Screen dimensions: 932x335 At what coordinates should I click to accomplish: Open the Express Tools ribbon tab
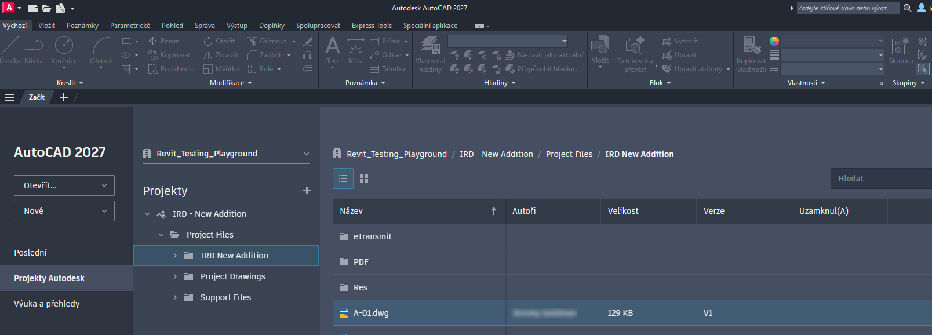coord(372,26)
